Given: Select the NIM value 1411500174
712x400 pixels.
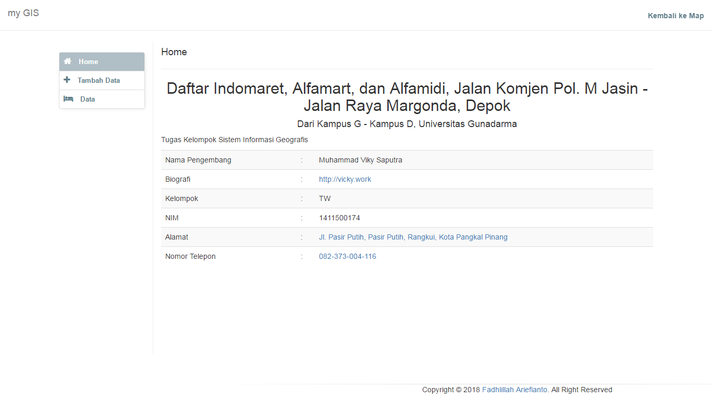Looking at the screenshot, I should pyautogui.click(x=339, y=218).
